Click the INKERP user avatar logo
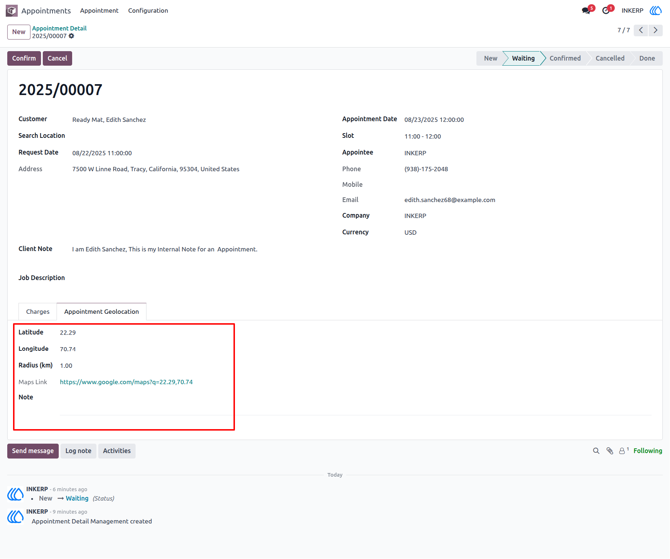Screen dimensions: 670x559 click(655, 11)
